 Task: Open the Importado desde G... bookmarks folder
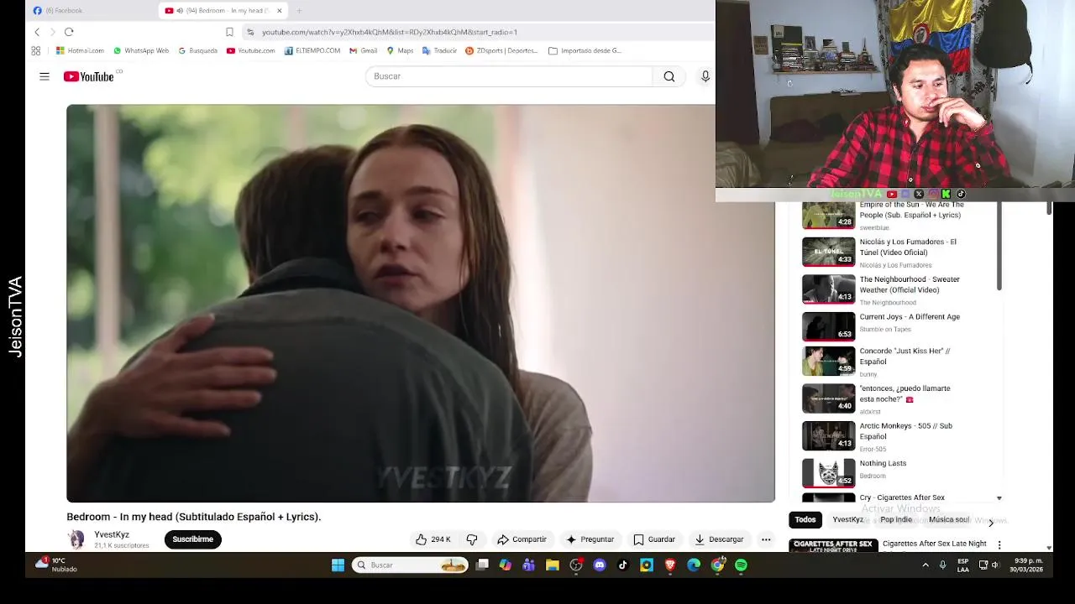pos(585,50)
